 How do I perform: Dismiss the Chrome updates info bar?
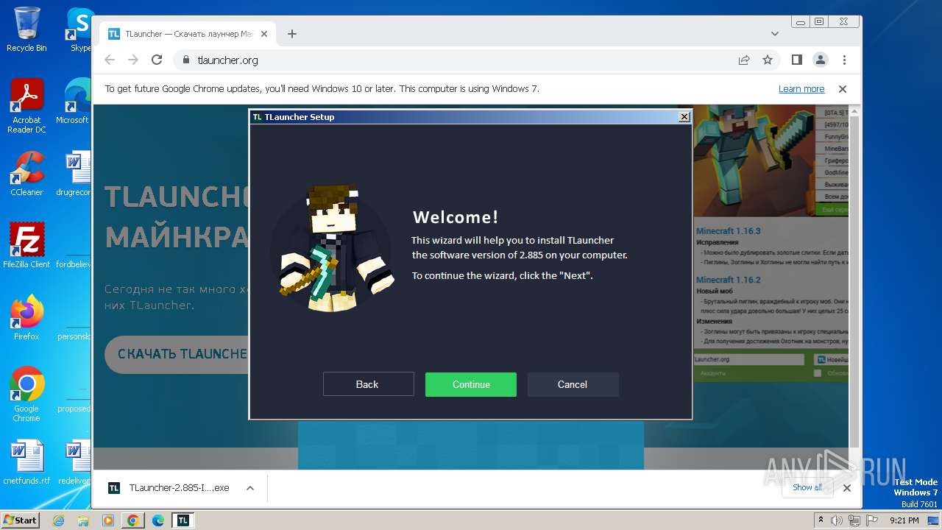[x=843, y=88]
